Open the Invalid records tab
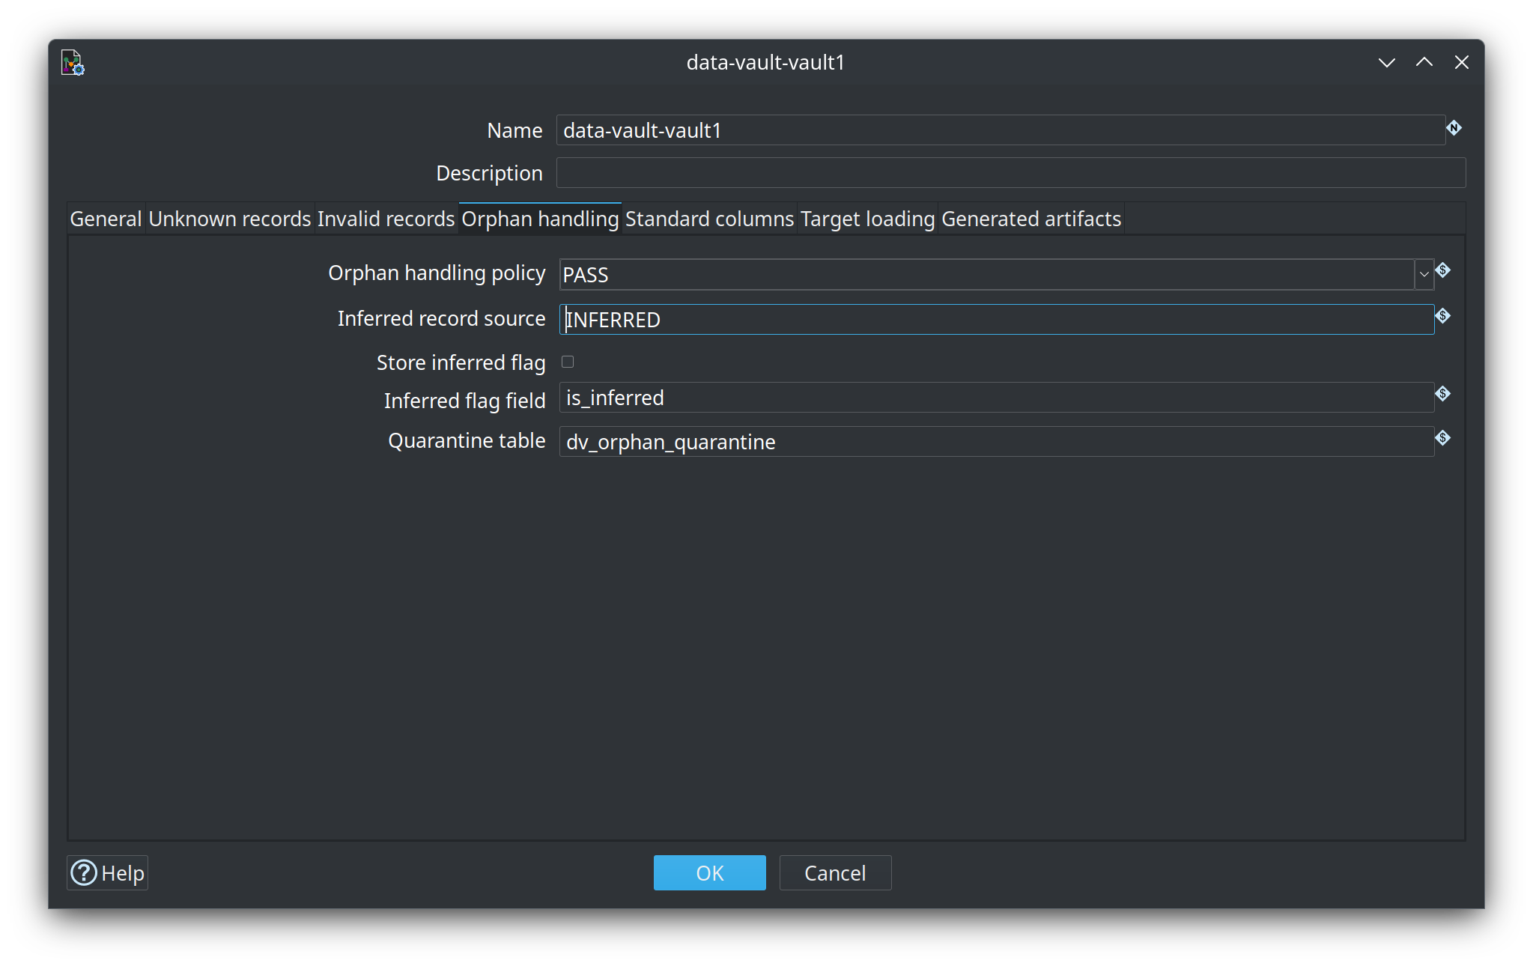The height and width of the screenshot is (966, 1533). click(x=386, y=219)
